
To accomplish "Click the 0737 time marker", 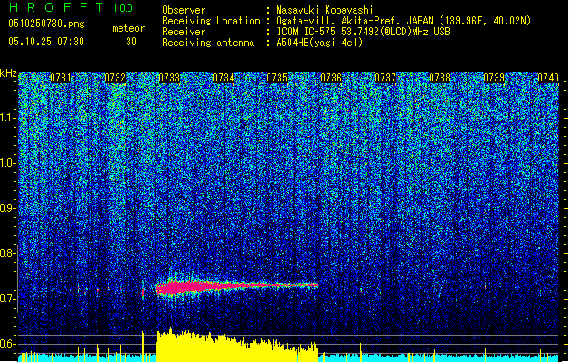I will [x=385, y=78].
